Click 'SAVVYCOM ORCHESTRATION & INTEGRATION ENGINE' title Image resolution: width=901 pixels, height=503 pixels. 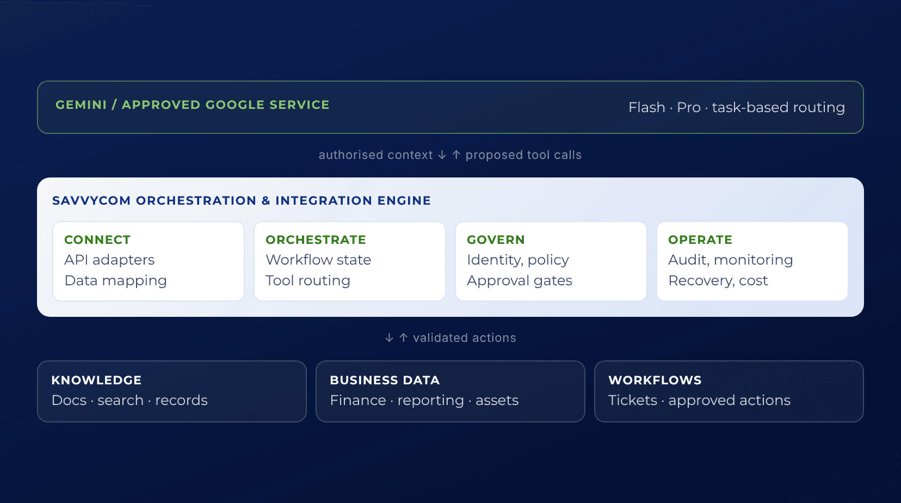click(242, 200)
